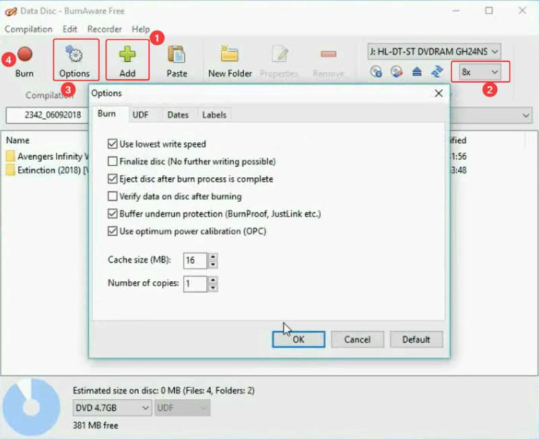Select the Avengers Infinity row text
Viewport: 539px width, 439px height.
coord(53,156)
